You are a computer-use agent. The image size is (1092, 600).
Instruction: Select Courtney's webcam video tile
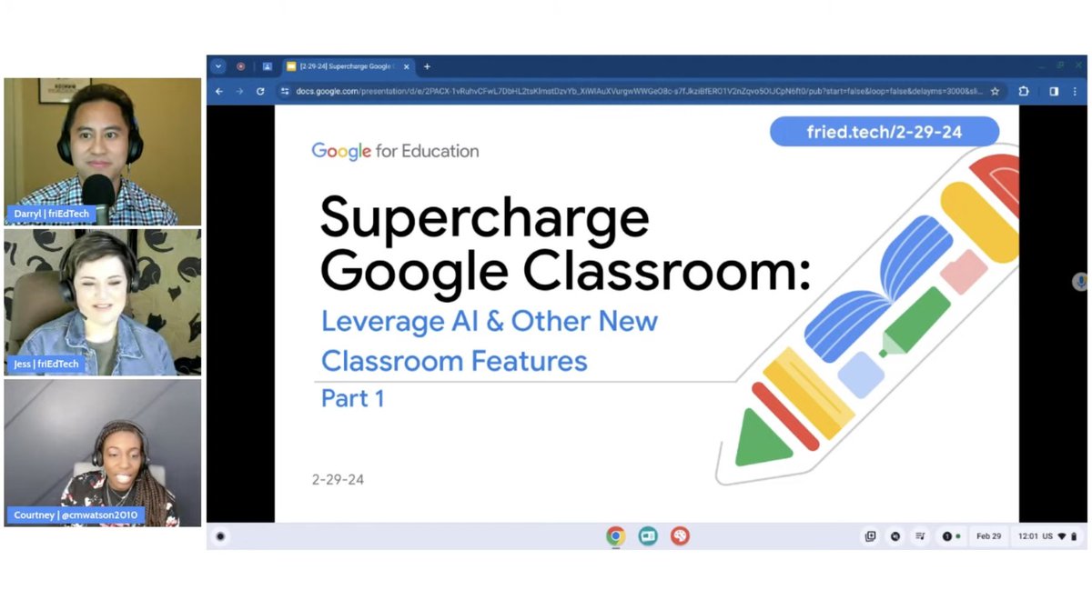point(103,453)
